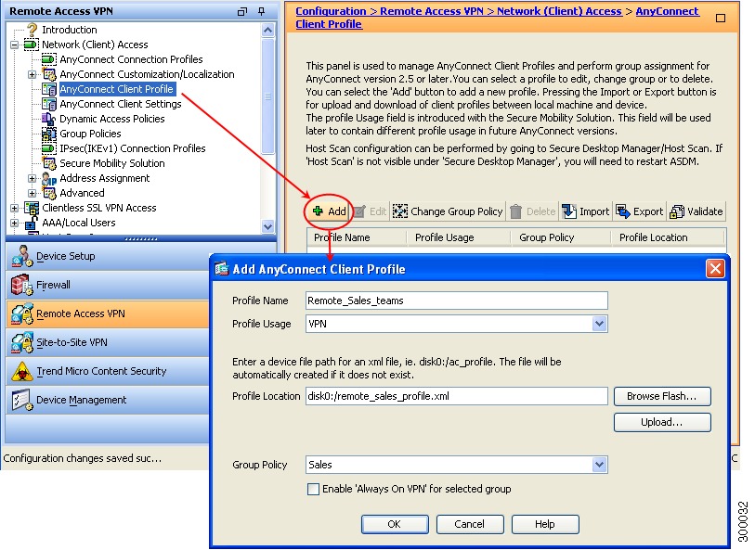The width and height of the screenshot is (755, 550).
Task: Click the Introduction question mark icon
Action: [32, 30]
